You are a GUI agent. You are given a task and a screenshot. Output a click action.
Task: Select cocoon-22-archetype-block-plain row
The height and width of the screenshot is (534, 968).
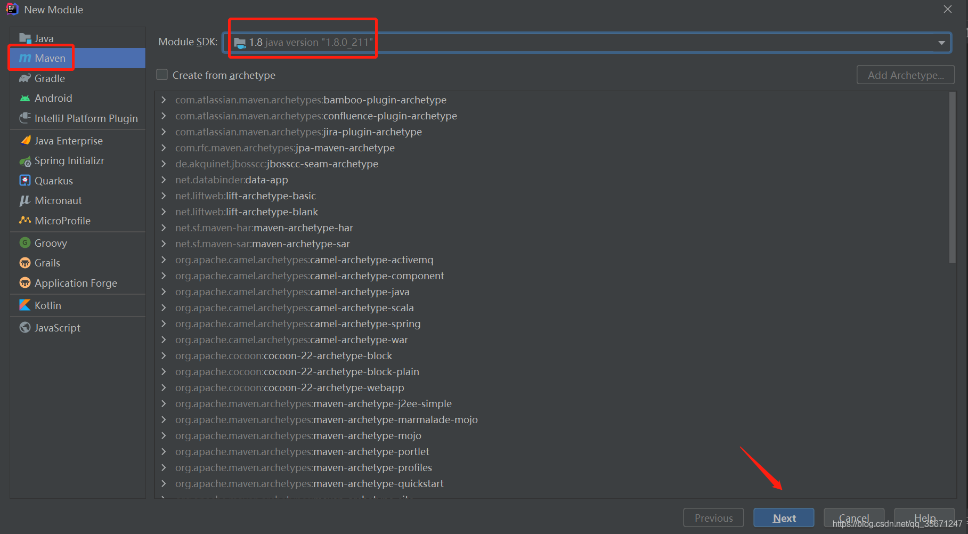point(552,371)
